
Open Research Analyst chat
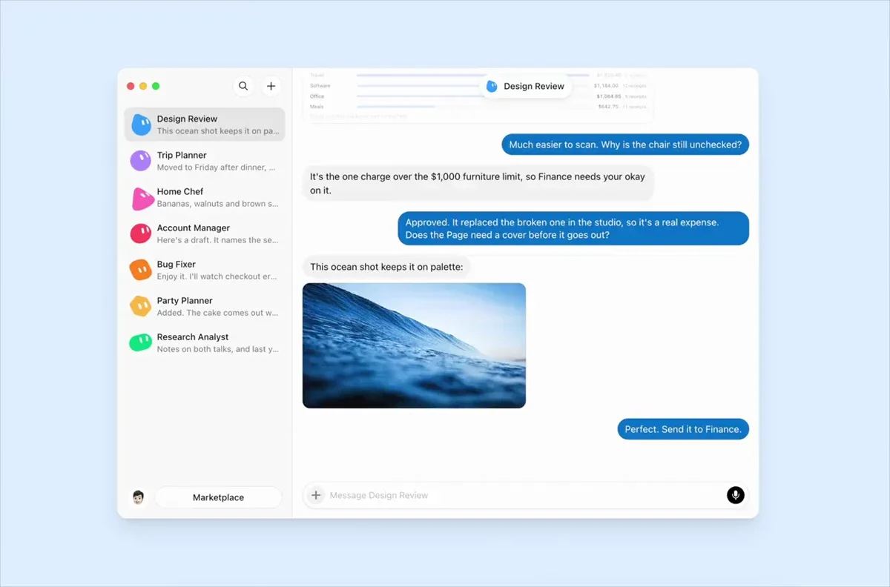coord(205,342)
